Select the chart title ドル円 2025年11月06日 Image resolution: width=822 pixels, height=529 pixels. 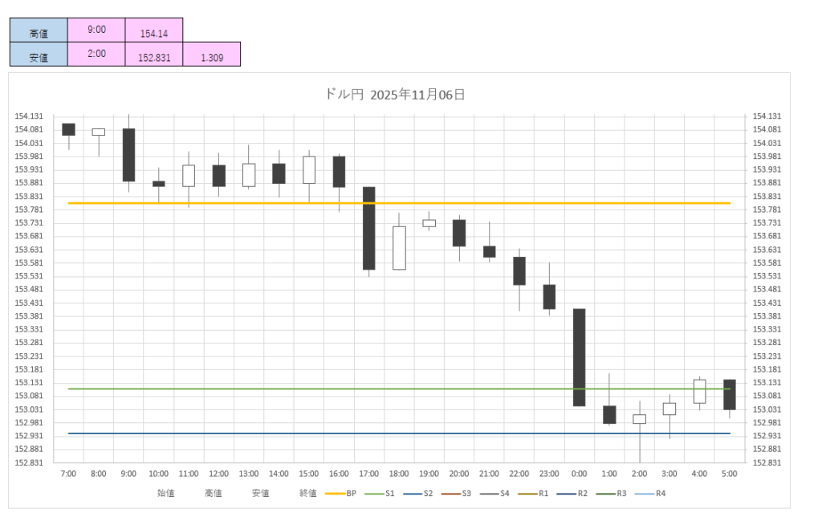[395, 95]
